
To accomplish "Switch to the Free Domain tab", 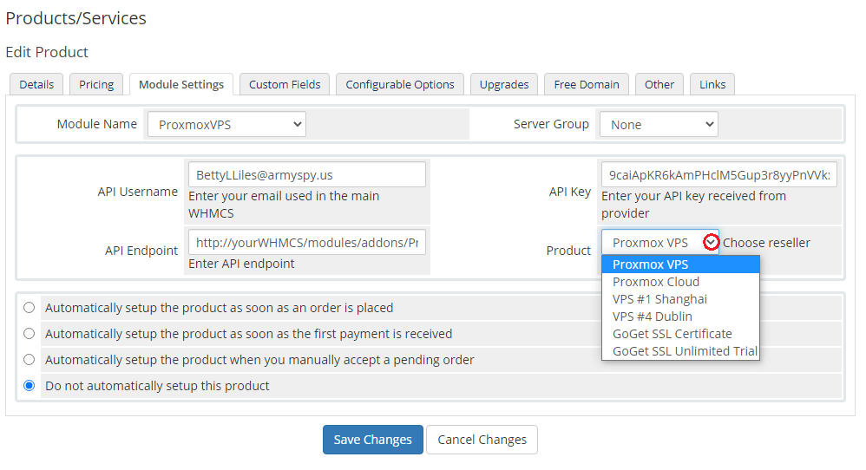I will click(587, 84).
